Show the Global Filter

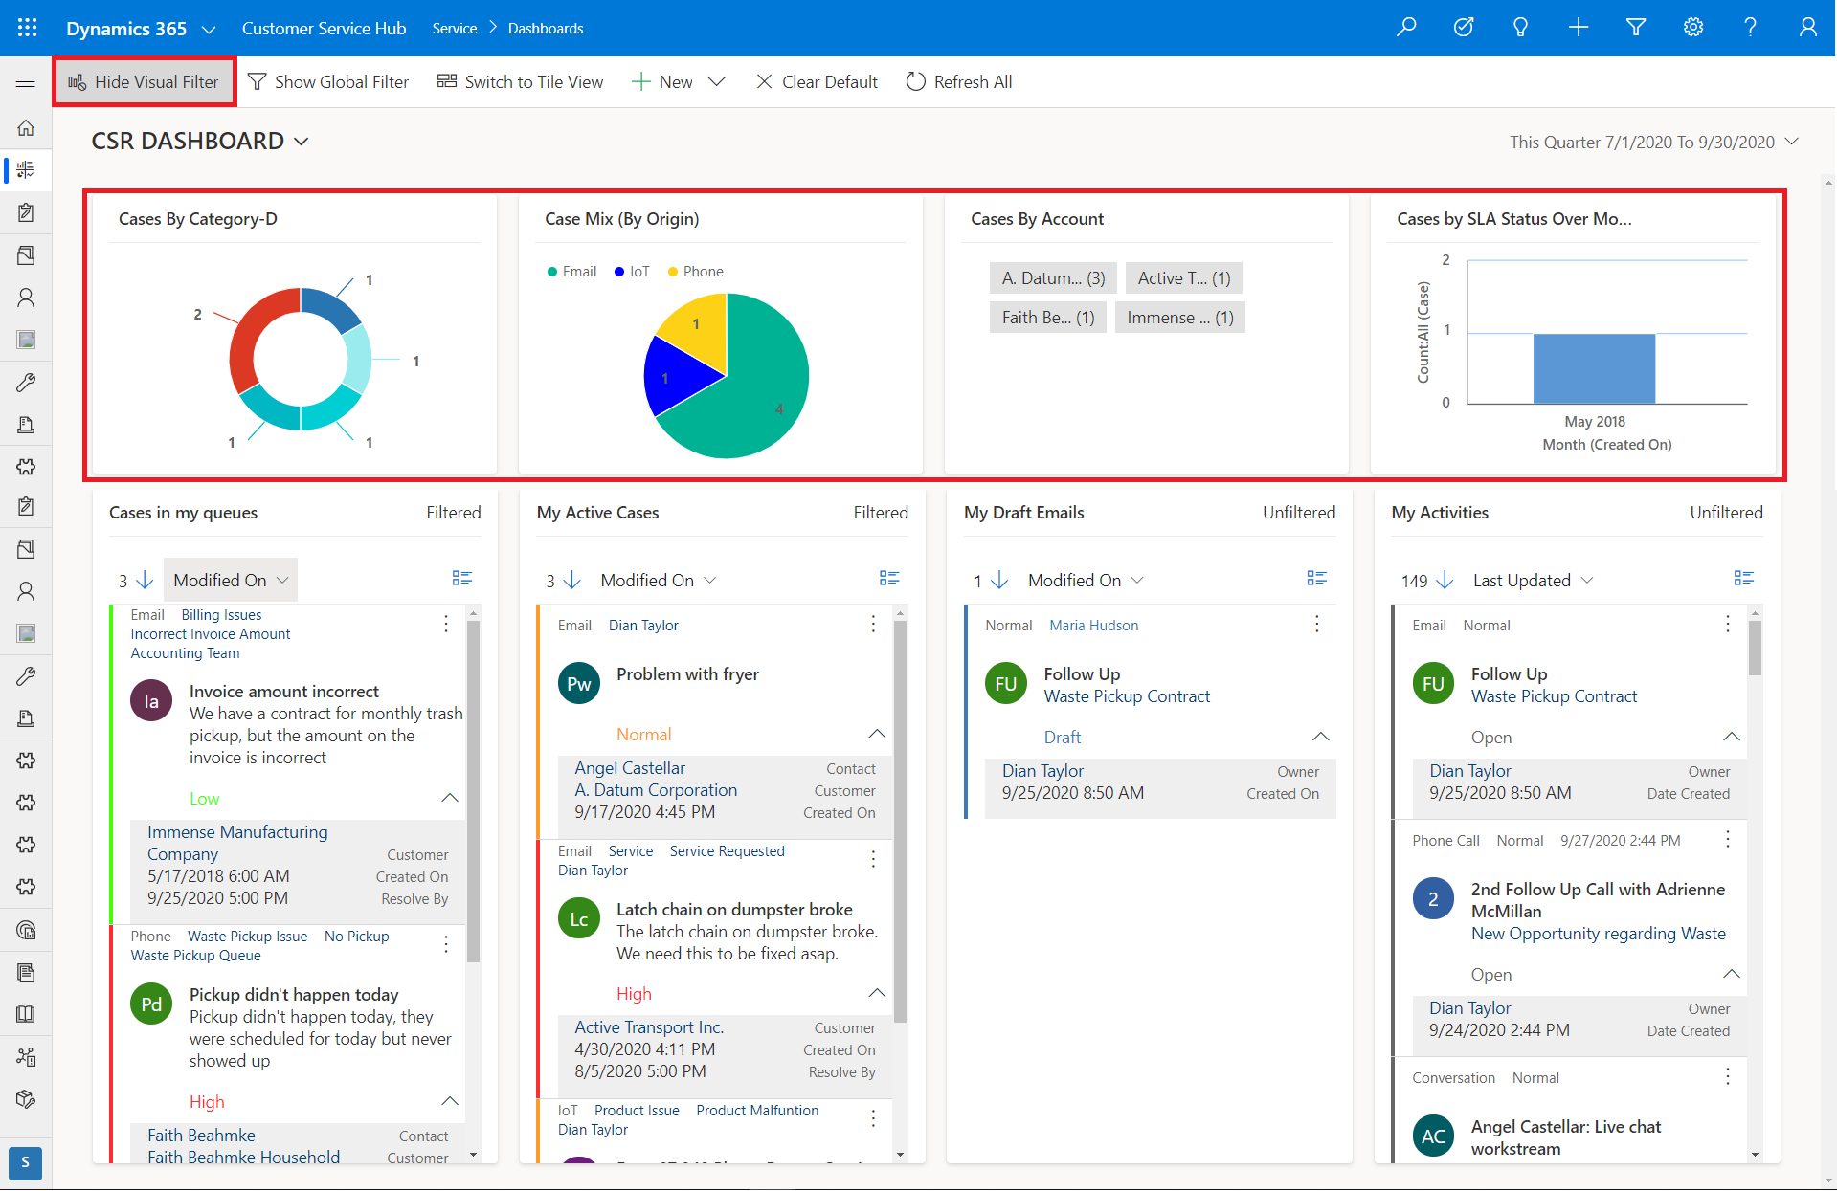[328, 82]
